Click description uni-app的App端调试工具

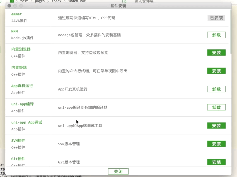pyautogui.click(x=80, y=126)
